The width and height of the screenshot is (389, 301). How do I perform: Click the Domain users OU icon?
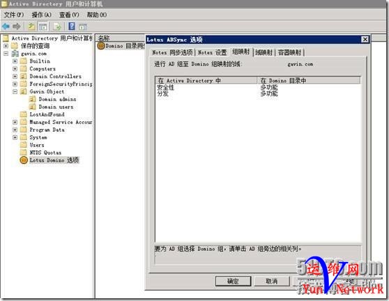tap(32, 107)
